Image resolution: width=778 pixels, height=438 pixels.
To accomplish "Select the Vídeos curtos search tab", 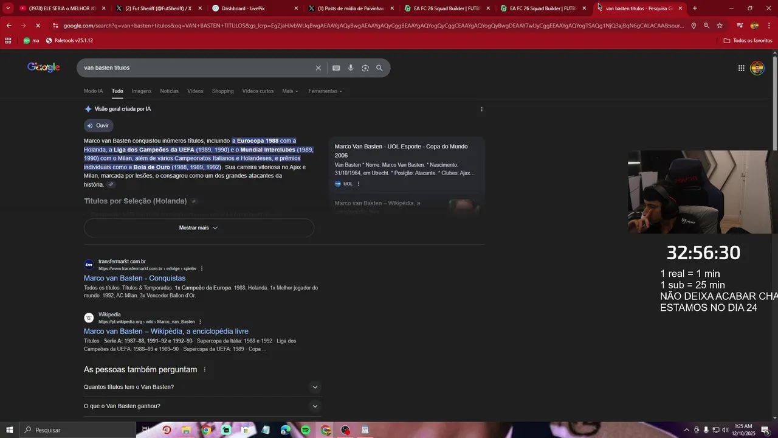I will click(258, 91).
